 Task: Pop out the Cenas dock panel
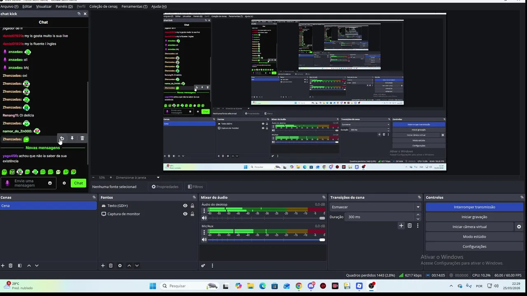click(94, 197)
